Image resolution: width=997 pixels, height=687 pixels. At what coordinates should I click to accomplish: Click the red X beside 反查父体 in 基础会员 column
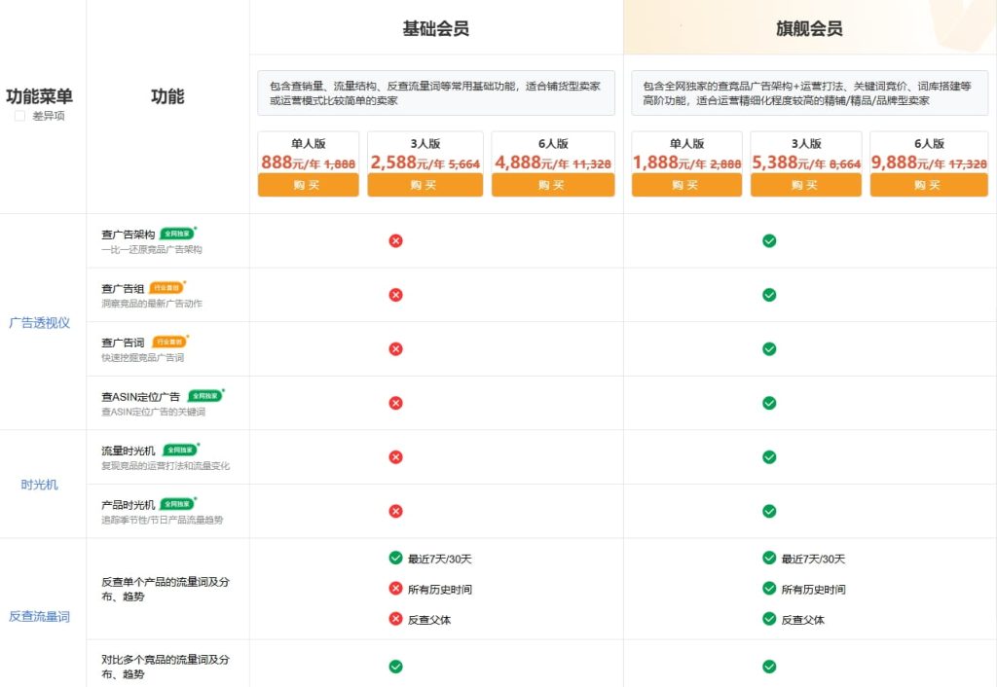coord(395,617)
